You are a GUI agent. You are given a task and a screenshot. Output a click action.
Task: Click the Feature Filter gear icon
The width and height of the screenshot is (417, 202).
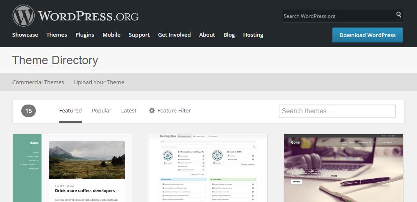[152, 110]
